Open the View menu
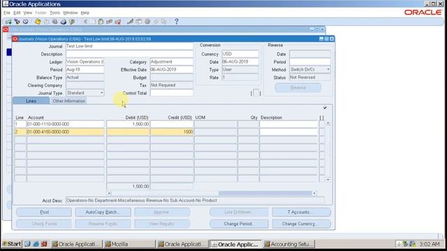The image size is (447, 251). point(28,13)
